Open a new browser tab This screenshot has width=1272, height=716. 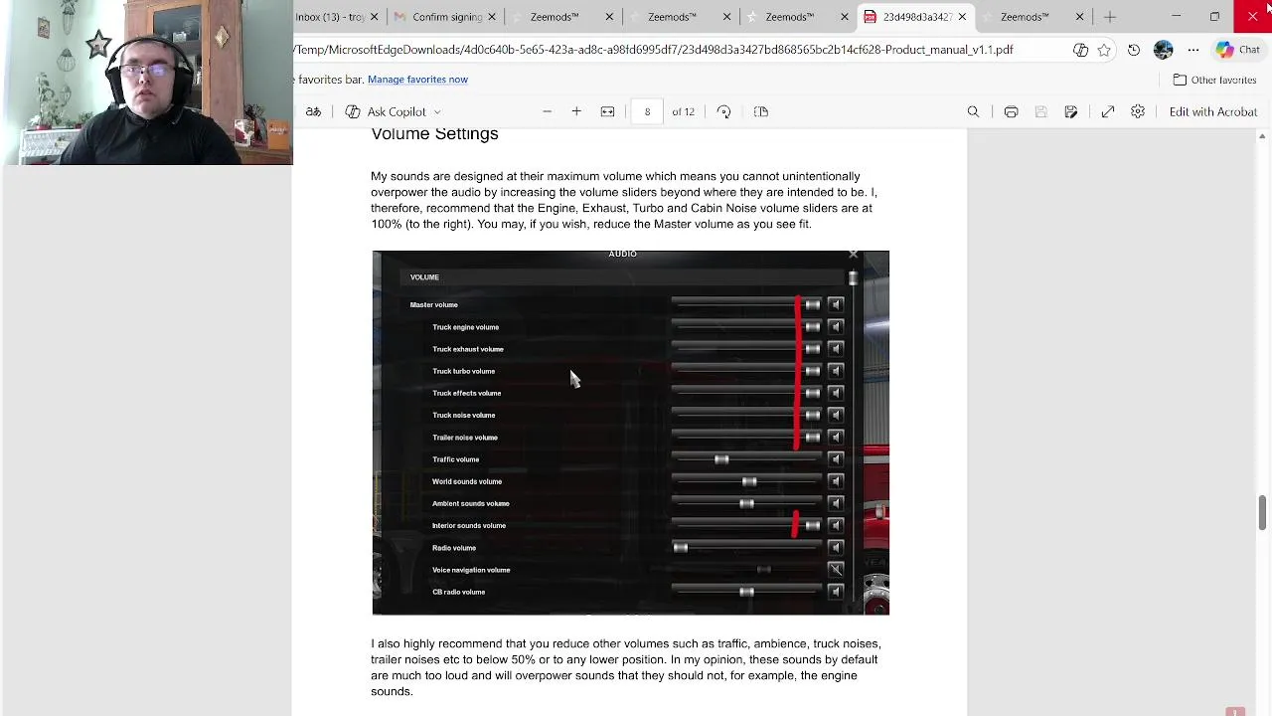tap(1110, 17)
